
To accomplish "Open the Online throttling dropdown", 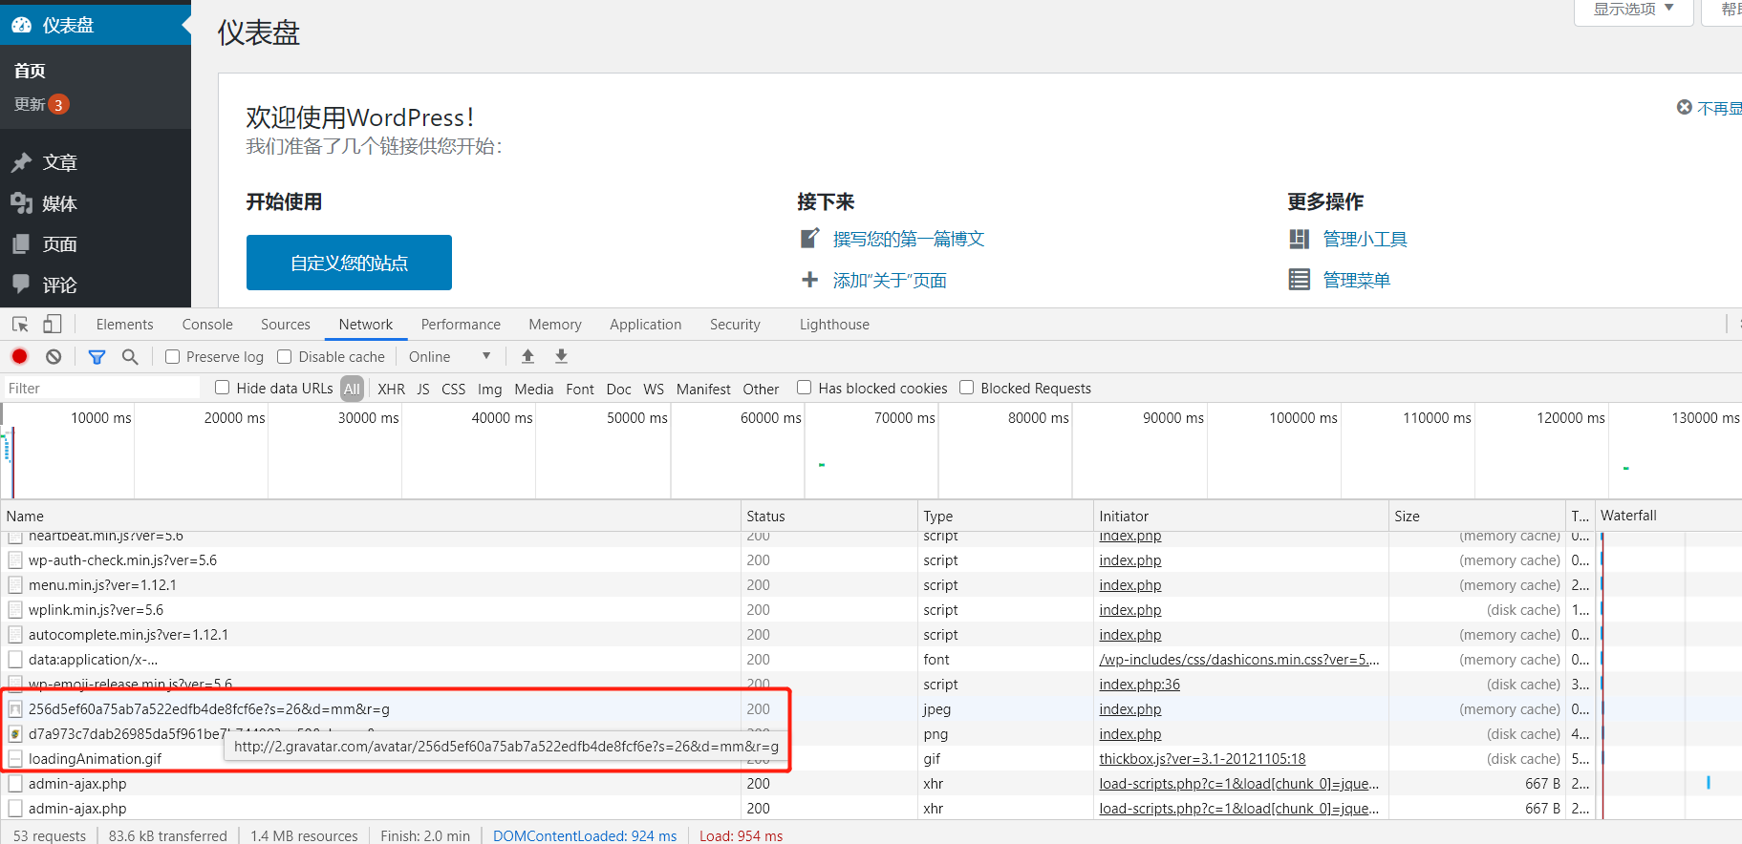I will (x=449, y=356).
